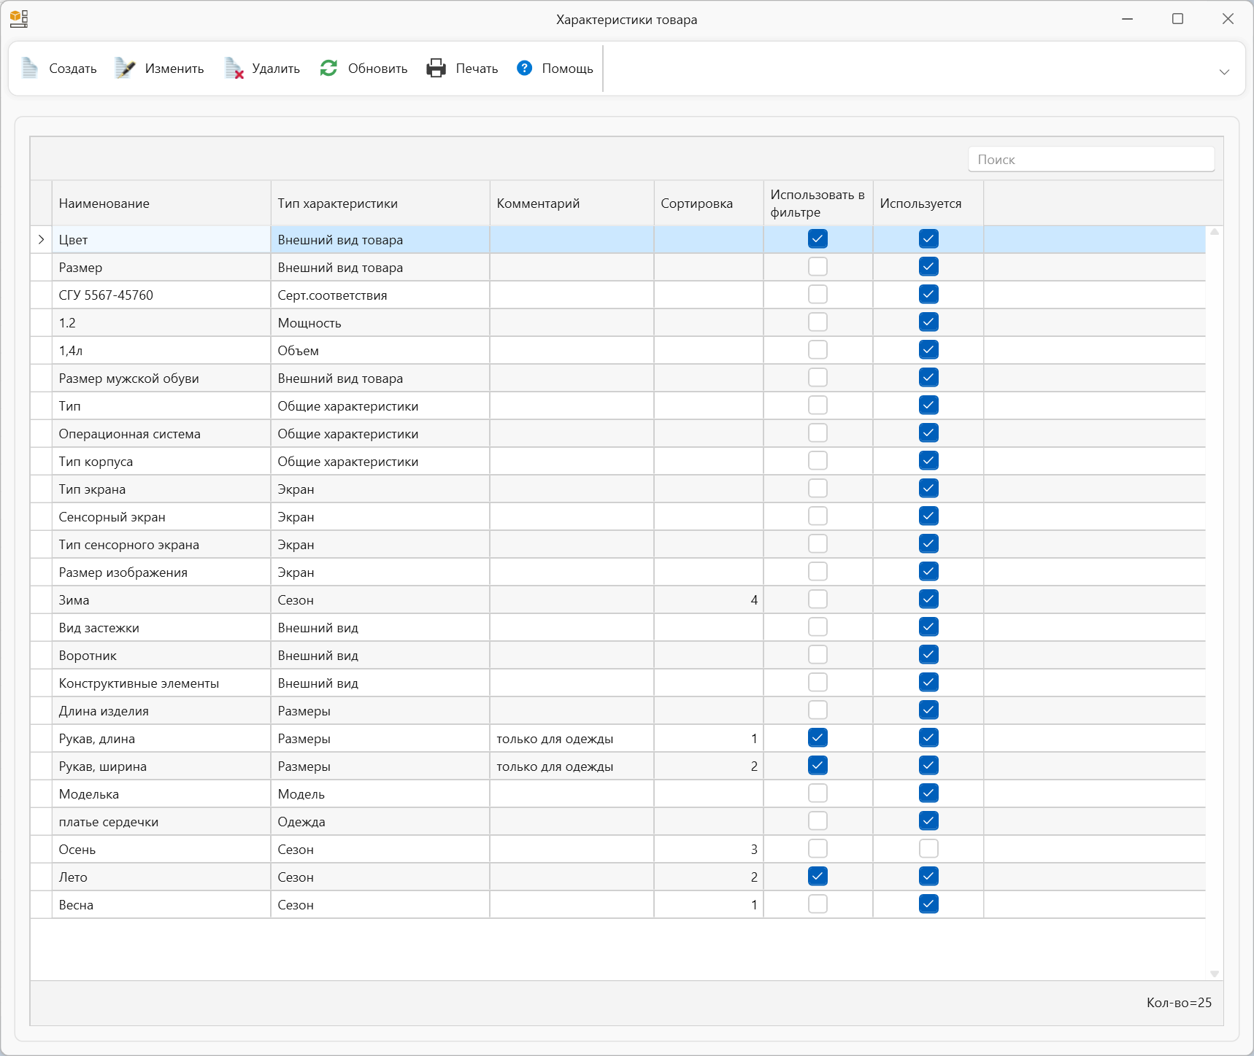Select the Сенсорный экран row
This screenshot has height=1056, width=1254.
[x=618, y=516]
